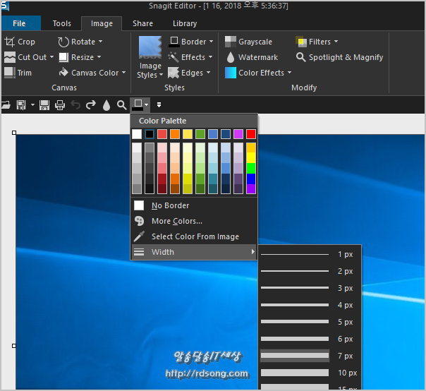Click the Canvas Color bucket icon
Screen dimensions: 426x391
click(63, 72)
